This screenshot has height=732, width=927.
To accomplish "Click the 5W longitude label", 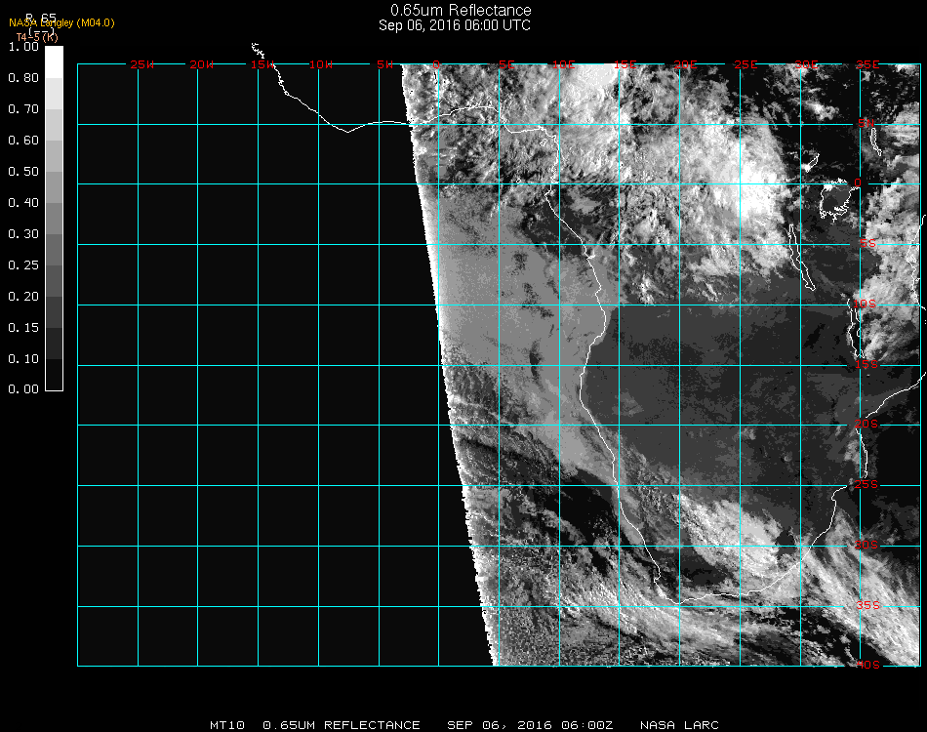I will [x=384, y=64].
